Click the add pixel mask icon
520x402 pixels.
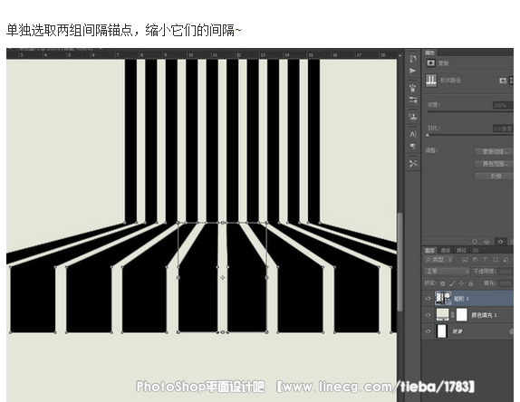pos(503,81)
